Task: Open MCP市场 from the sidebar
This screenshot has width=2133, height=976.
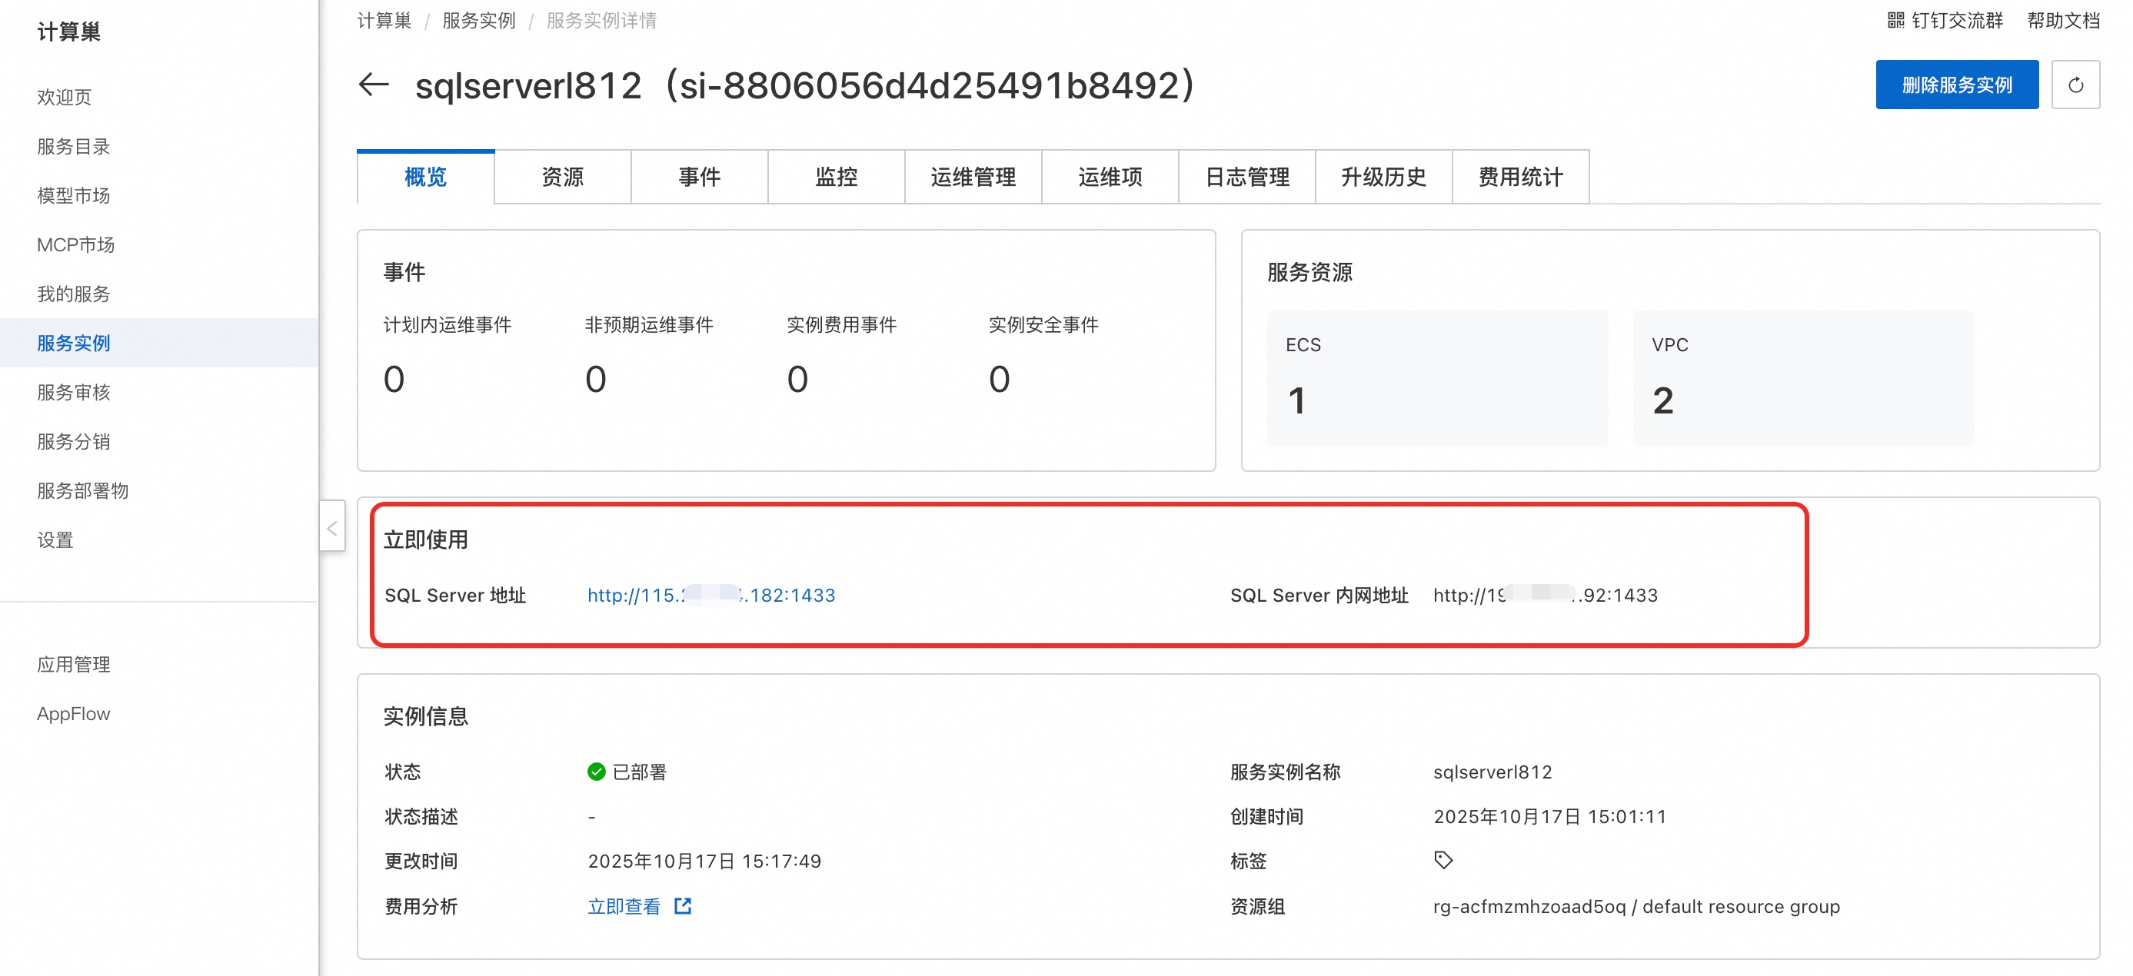Action: [x=75, y=244]
